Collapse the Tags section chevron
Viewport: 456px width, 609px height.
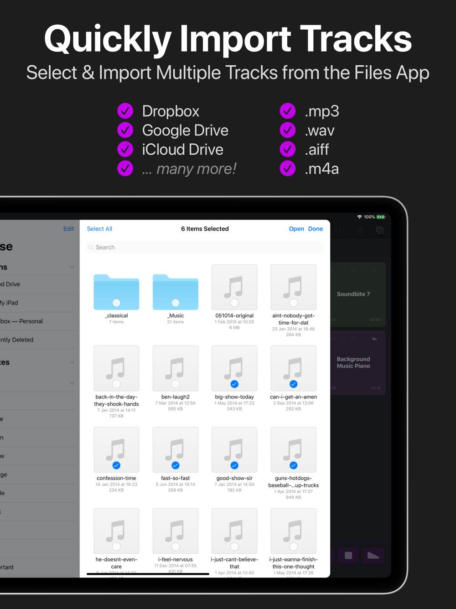(x=72, y=383)
